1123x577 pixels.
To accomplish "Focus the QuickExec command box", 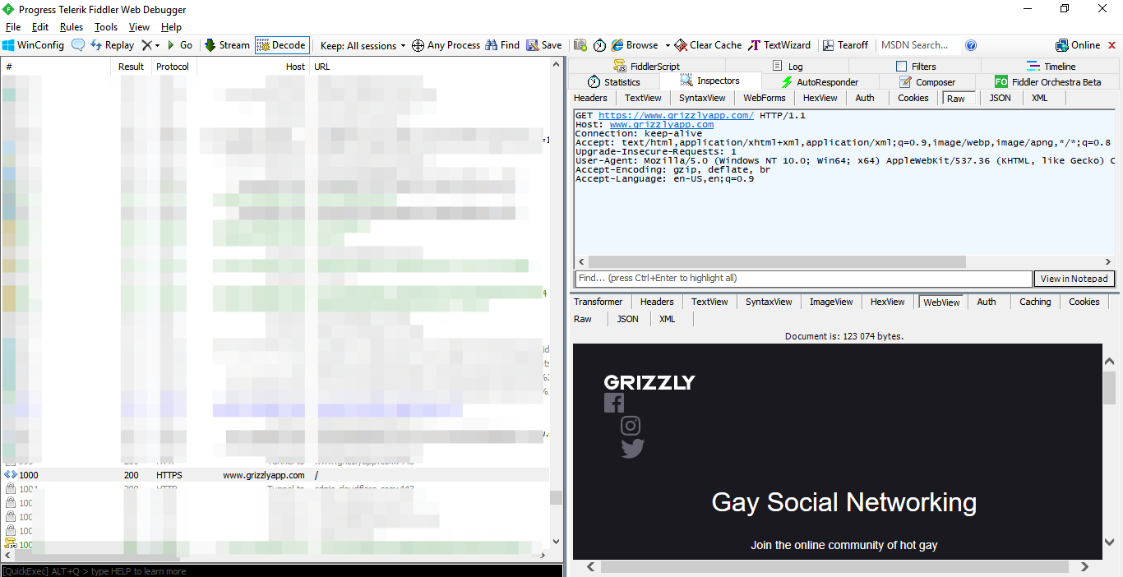I will pyautogui.click(x=281, y=570).
